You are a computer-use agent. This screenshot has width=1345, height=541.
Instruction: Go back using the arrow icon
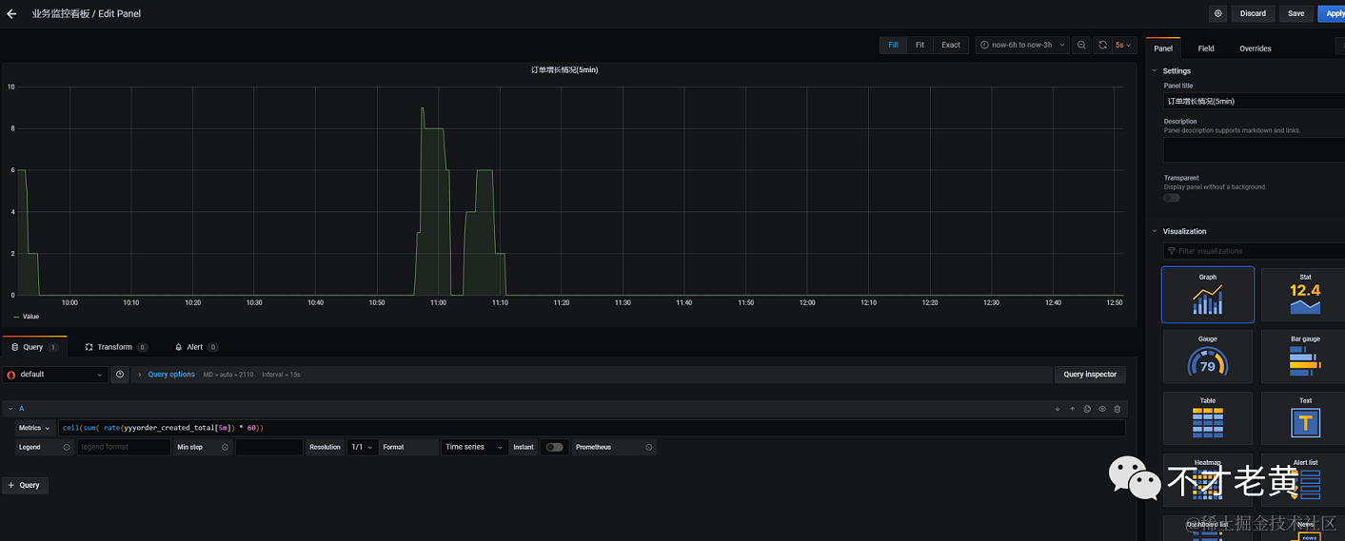[x=11, y=13]
